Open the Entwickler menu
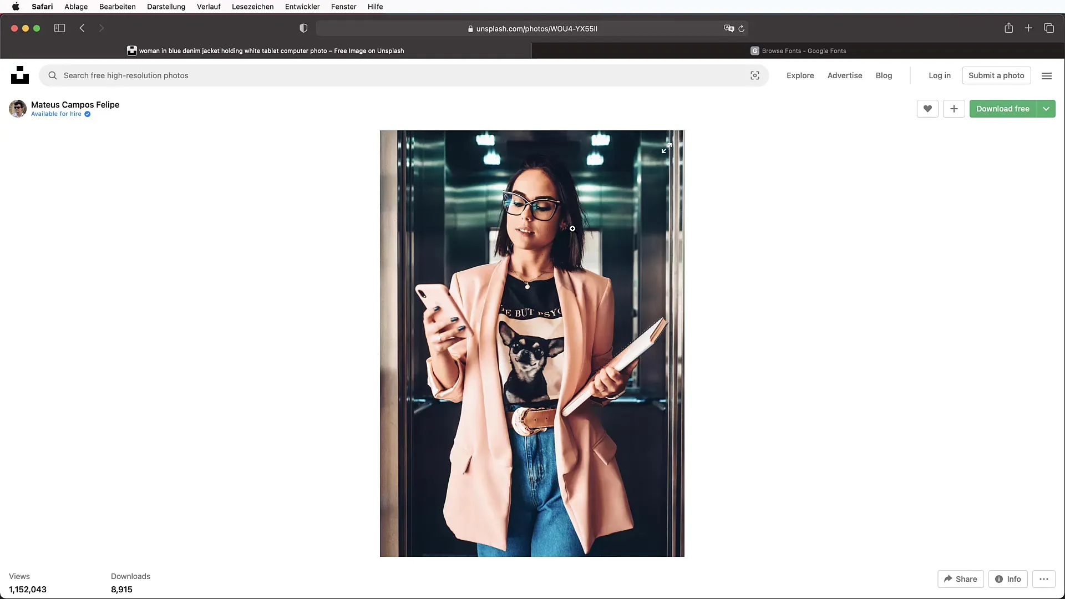This screenshot has width=1065, height=599. click(302, 7)
